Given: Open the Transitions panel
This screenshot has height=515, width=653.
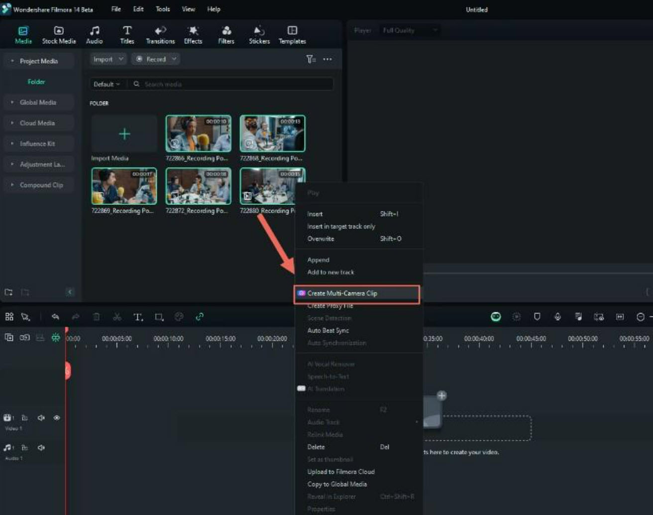Looking at the screenshot, I should tap(160, 35).
